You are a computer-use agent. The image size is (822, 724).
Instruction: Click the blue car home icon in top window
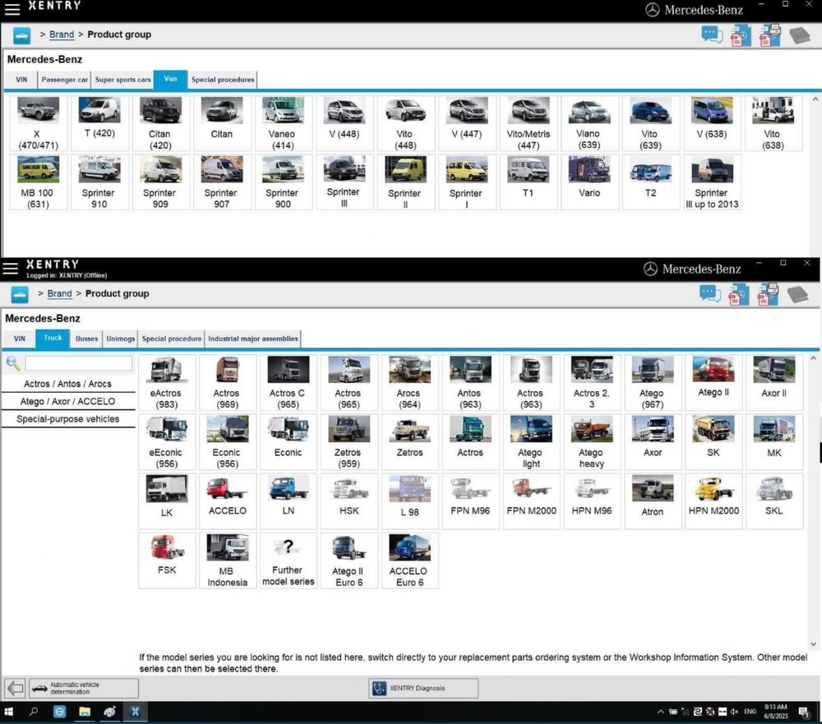click(21, 35)
